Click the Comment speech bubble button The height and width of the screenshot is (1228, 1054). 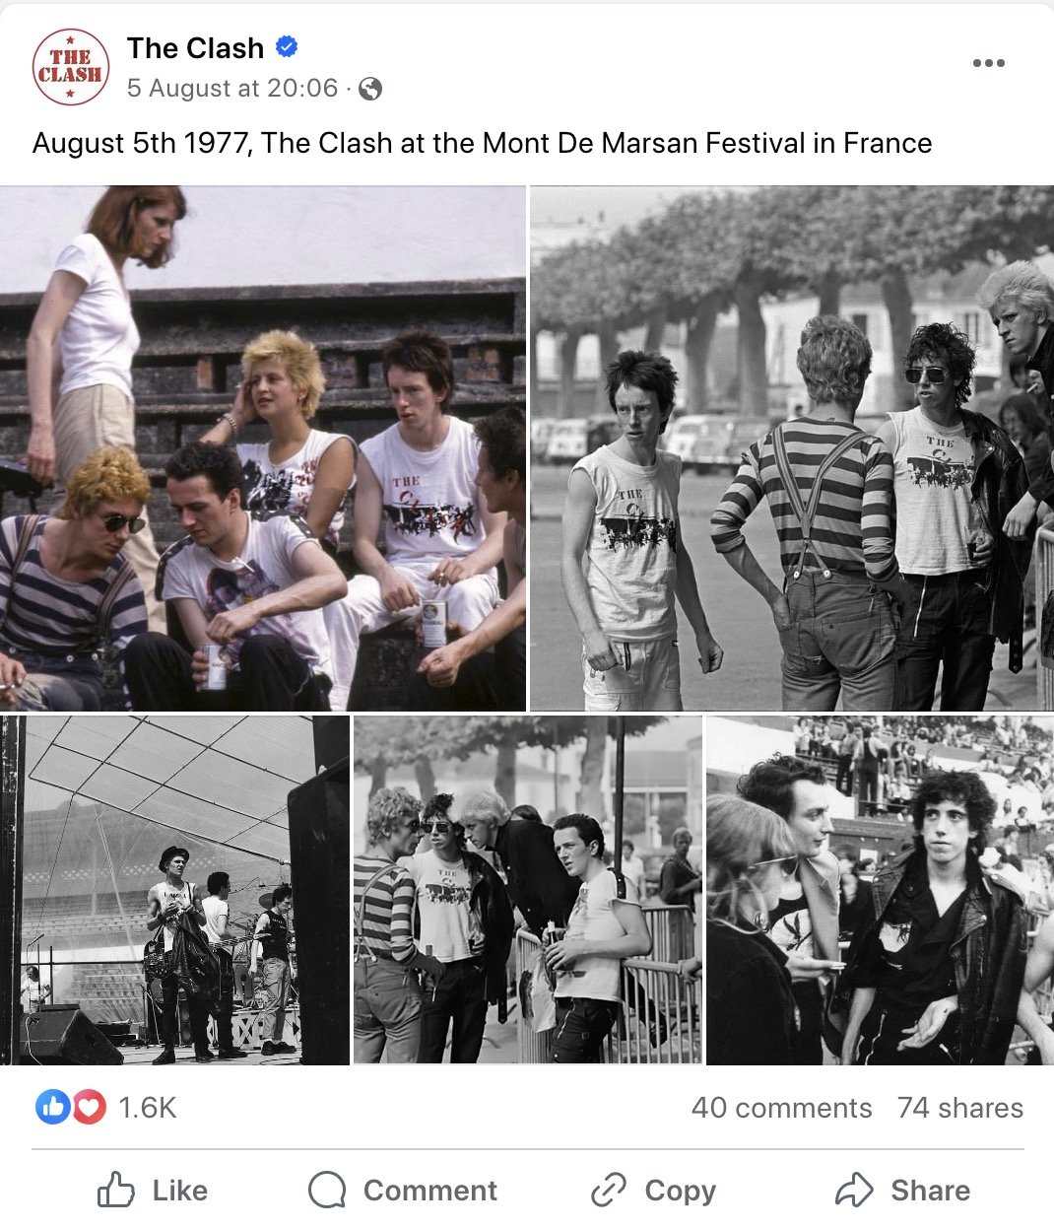[402, 1191]
